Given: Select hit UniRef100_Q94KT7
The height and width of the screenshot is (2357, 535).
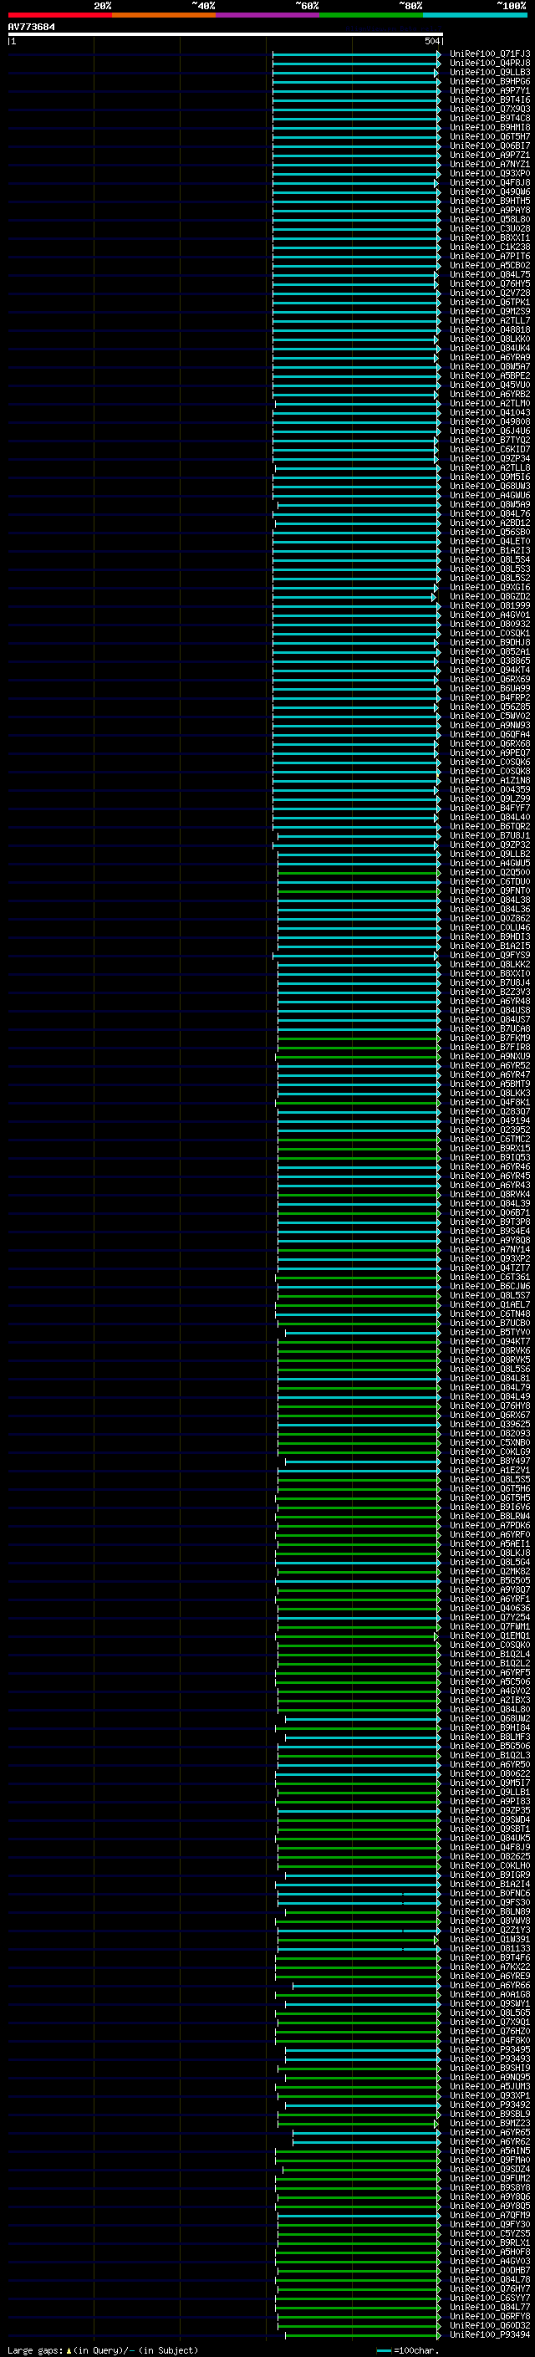Looking at the screenshot, I should point(489,1341).
